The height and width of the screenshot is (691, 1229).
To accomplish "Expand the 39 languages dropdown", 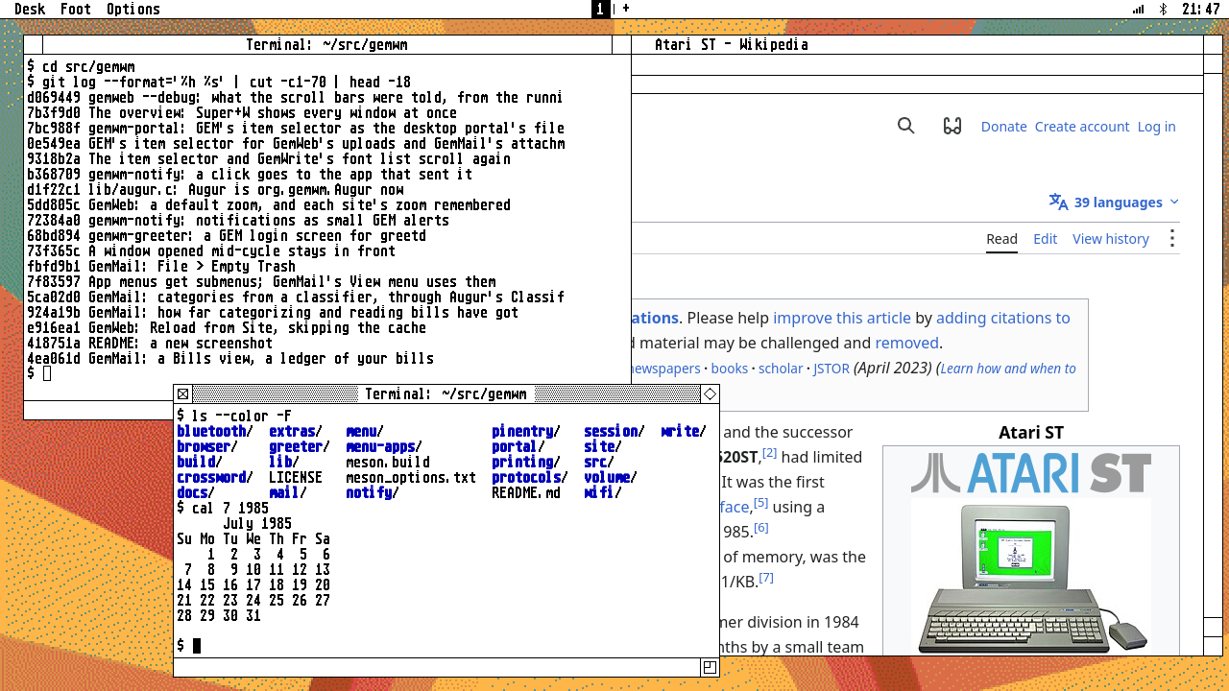I will tap(1114, 203).
